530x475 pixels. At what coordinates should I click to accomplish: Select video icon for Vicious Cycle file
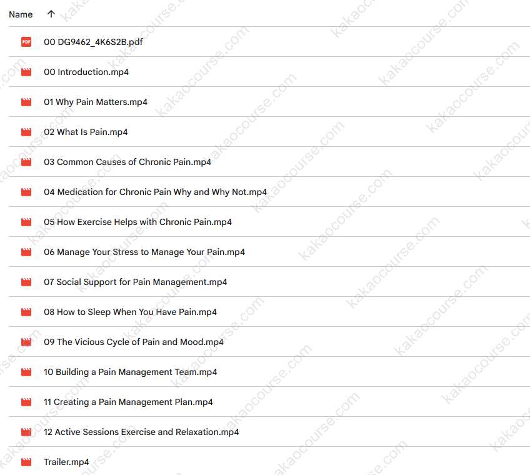pos(26,342)
